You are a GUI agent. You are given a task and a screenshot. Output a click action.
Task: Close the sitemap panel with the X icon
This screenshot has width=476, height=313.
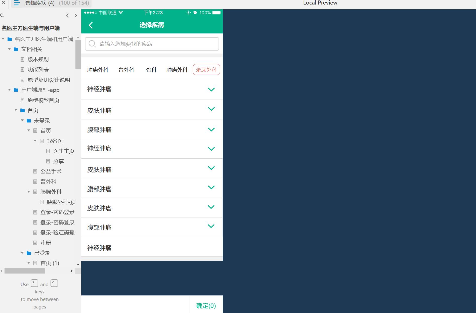coord(4,3)
